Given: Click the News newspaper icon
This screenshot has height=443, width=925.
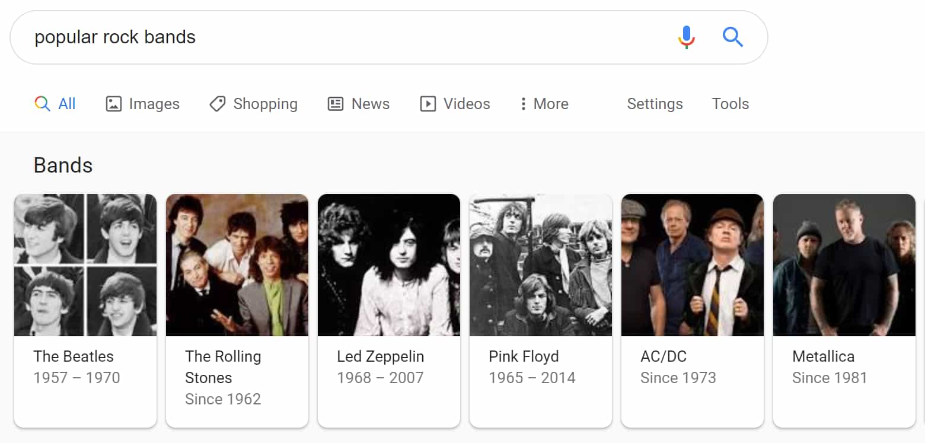Looking at the screenshot, I should (x=335, y=103).
